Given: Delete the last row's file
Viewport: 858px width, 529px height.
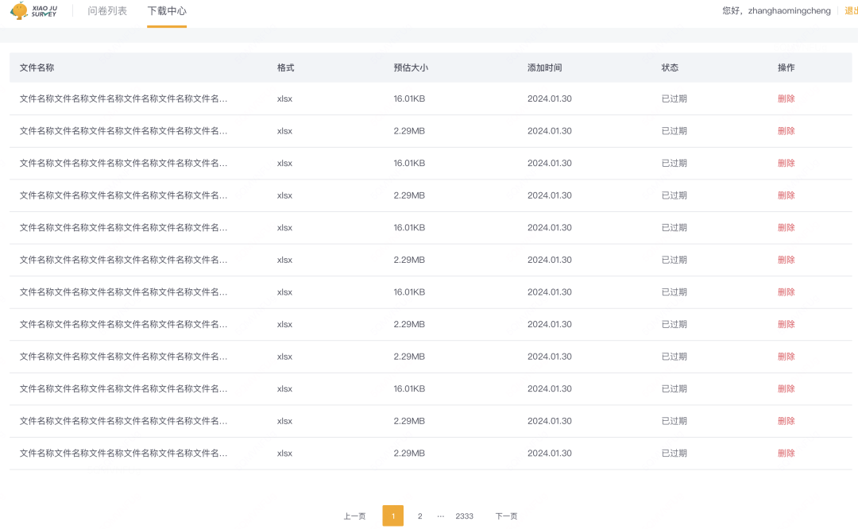Looking at the screenshot, I should [x=786, y=454].
